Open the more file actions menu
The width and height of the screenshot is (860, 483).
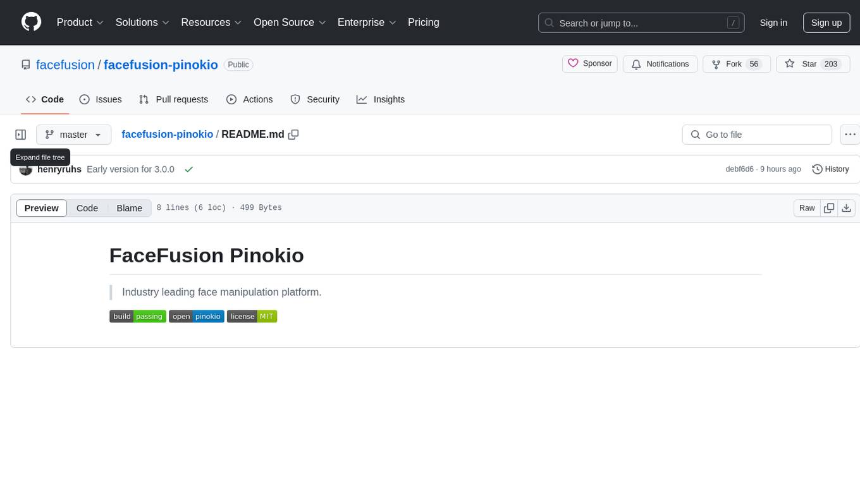click(850, 135)
